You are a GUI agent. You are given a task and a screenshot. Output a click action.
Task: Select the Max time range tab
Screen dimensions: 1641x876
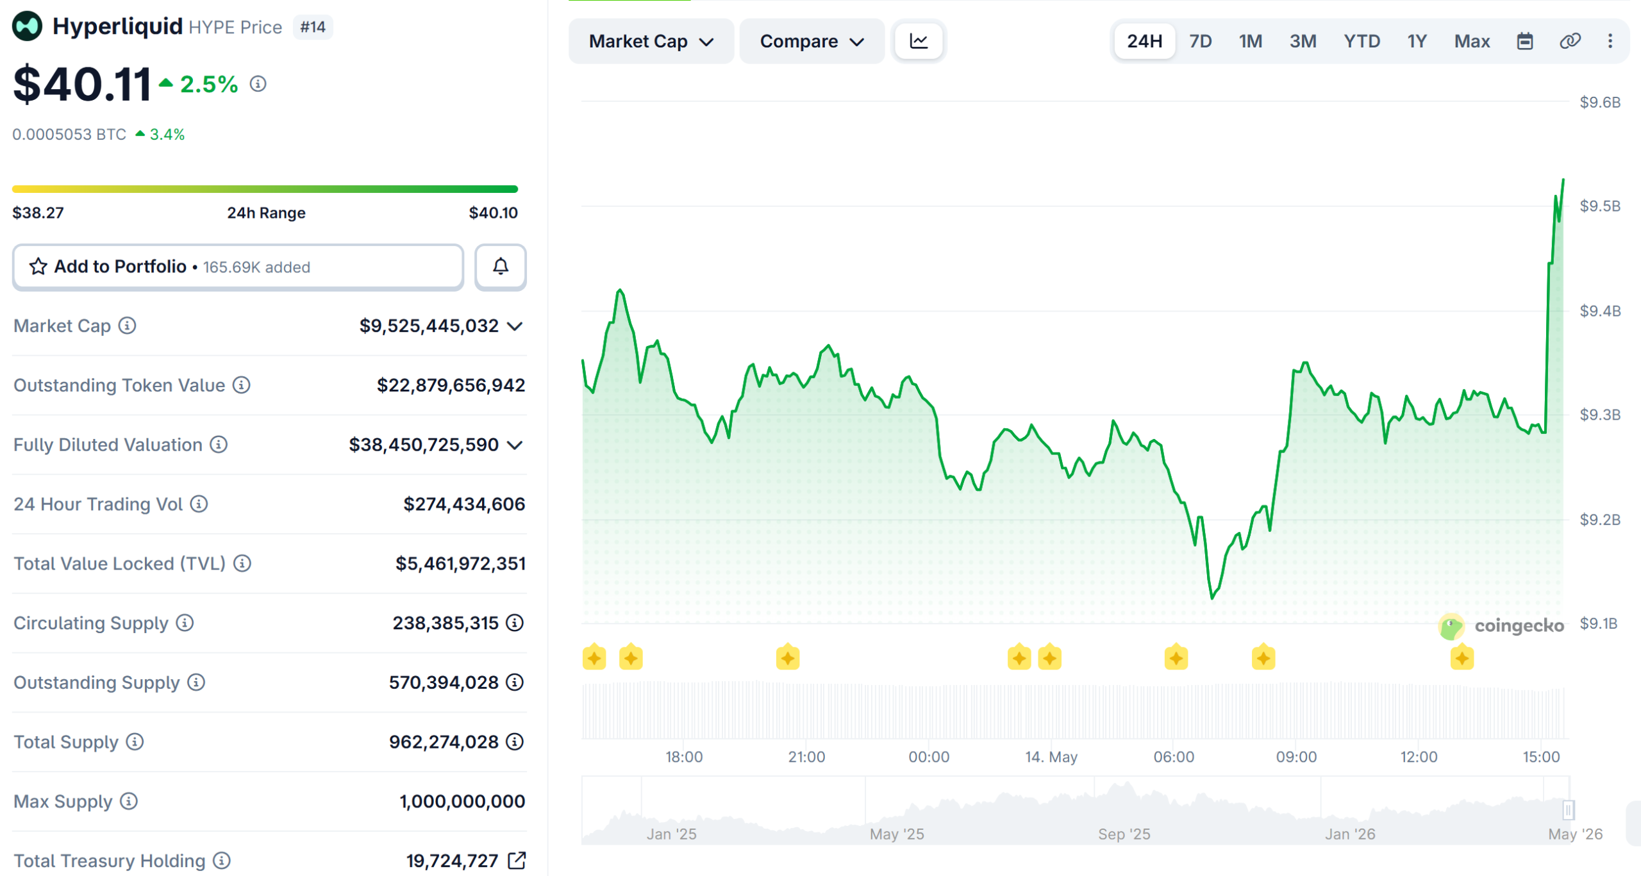(x=1472, y=41)
